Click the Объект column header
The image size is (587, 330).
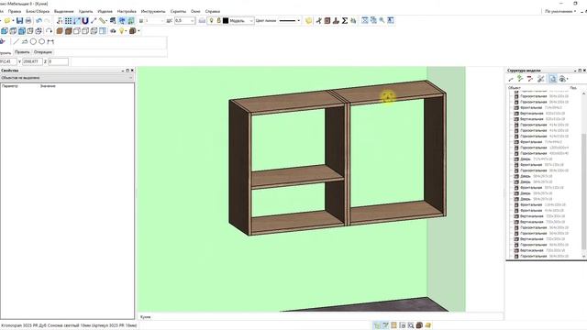pos(515,88)
